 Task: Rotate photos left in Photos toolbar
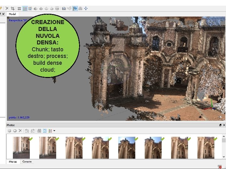coord(27,131)
